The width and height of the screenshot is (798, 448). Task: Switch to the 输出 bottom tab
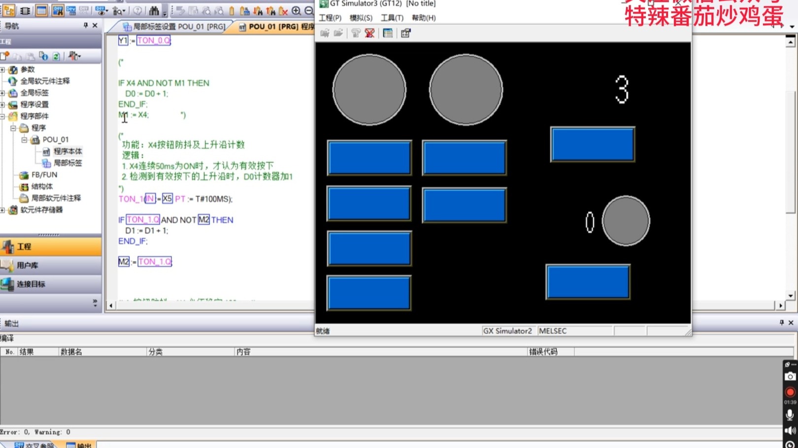tap(80, 445)
